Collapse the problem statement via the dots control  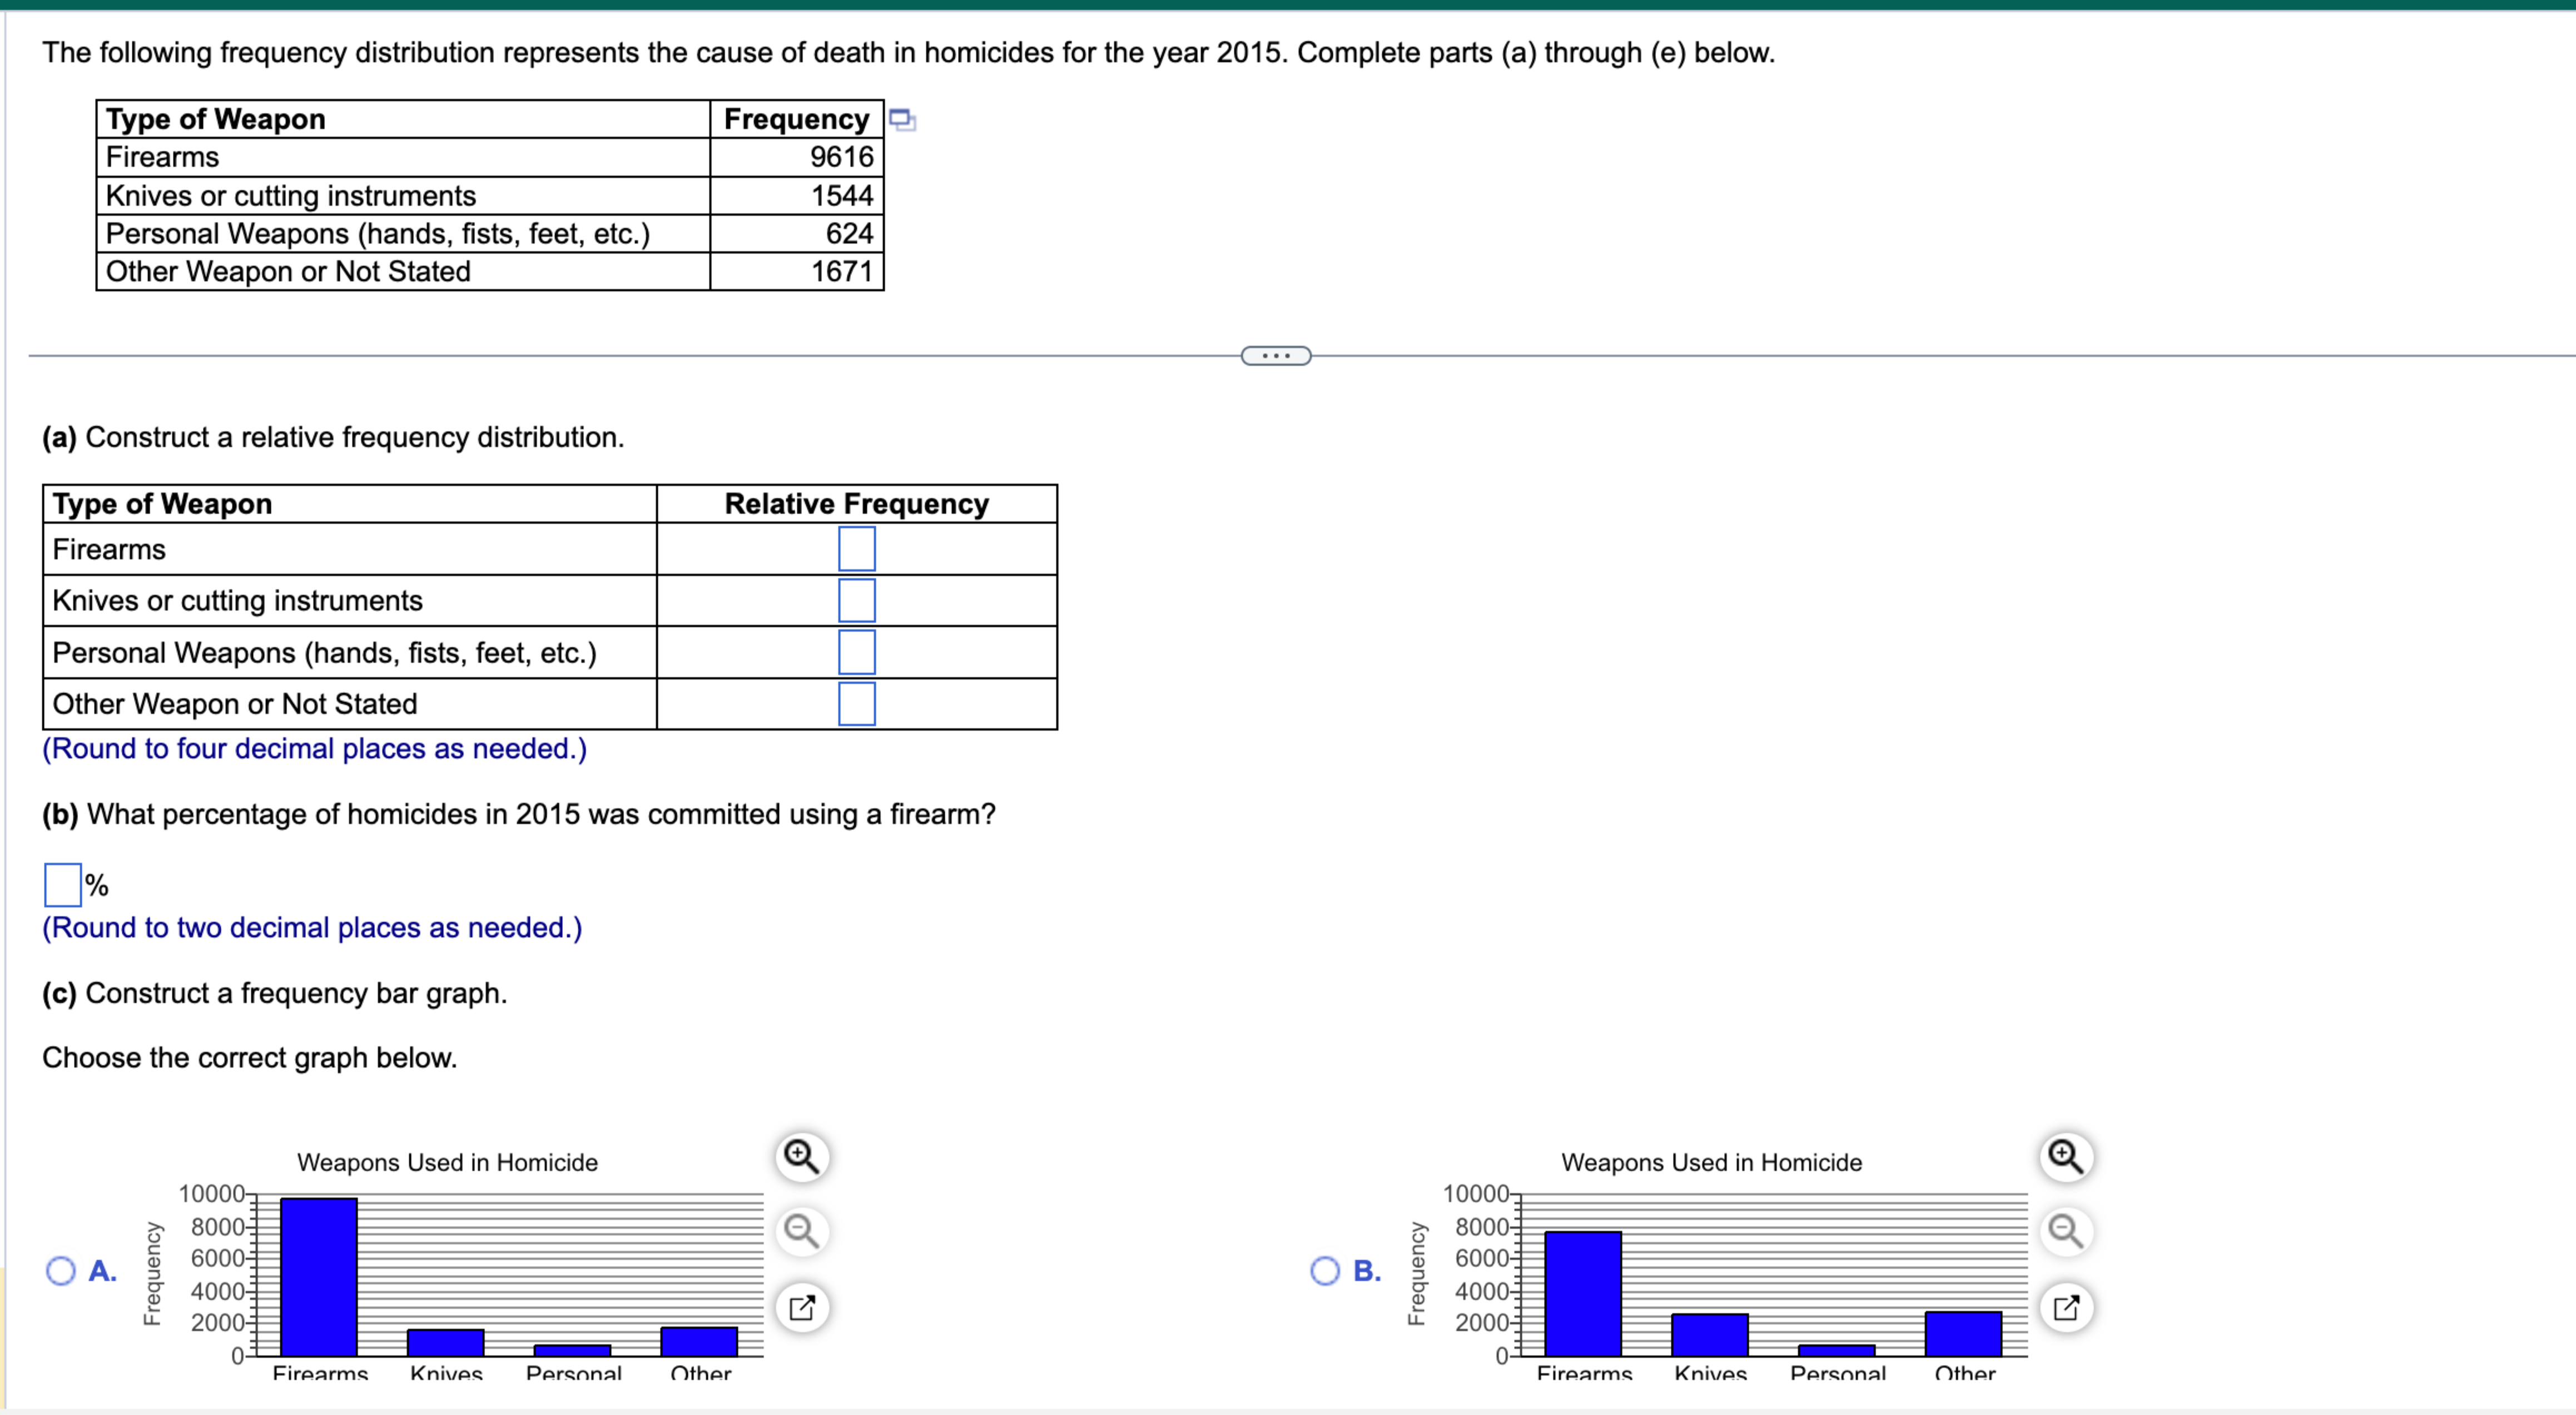(x=1275, y=355)
